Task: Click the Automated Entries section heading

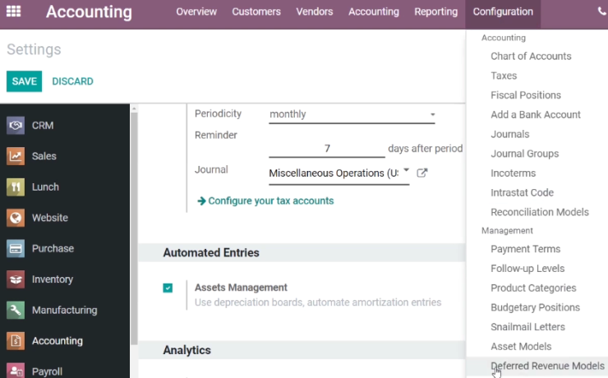Action: [211, 253]
